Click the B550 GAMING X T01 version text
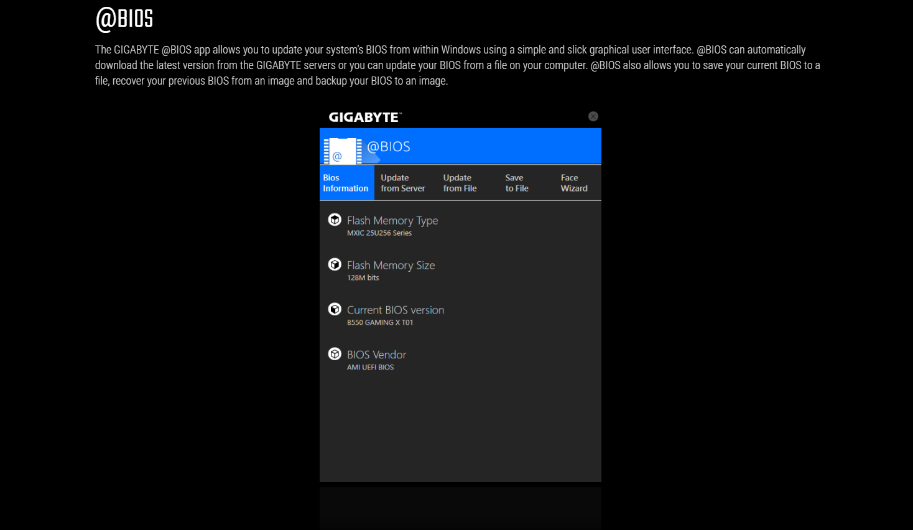 tap(380, 323)
